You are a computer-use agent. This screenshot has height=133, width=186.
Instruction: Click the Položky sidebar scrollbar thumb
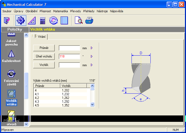coord(26,86)
